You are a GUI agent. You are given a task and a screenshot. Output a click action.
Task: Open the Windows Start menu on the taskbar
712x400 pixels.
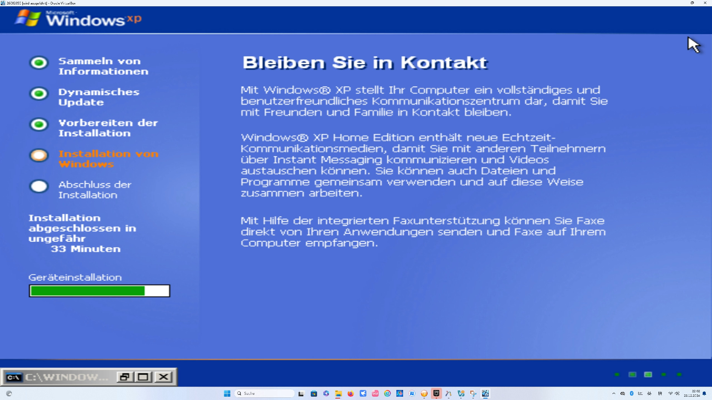(x=227, y=393)
